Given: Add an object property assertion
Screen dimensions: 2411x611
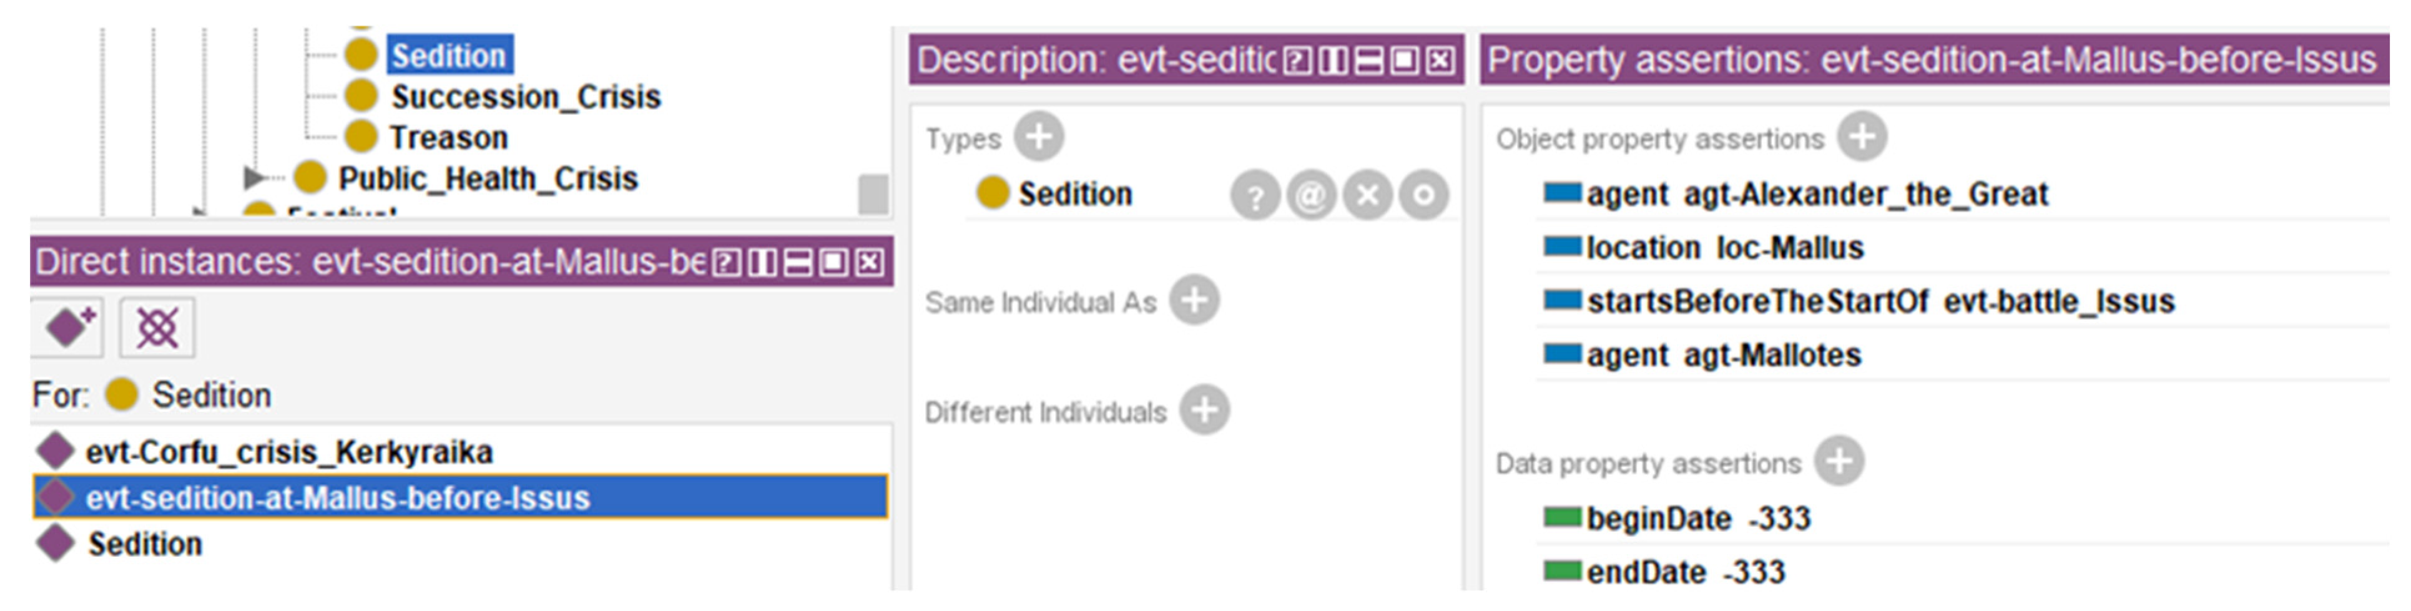Looking at the screenshot, I should [1862, 137].
